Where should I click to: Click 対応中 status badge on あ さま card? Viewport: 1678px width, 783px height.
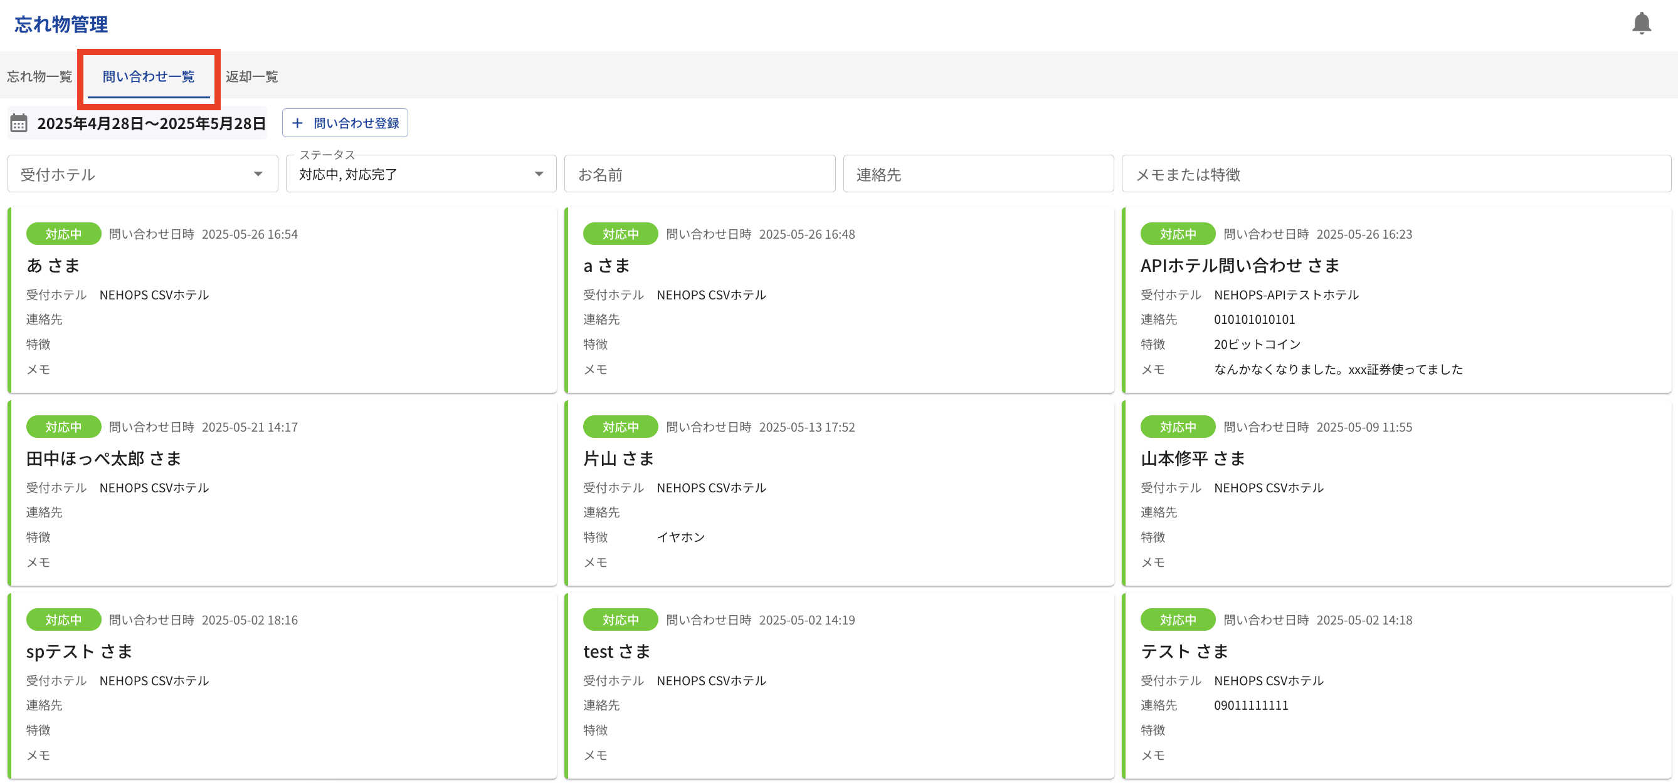(63, 234)
